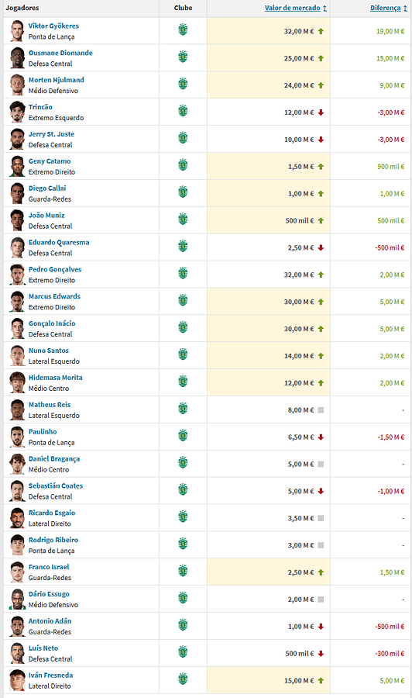412x698 pixels.
Task: Click club crest in Paulinho row
Action: 183,436
